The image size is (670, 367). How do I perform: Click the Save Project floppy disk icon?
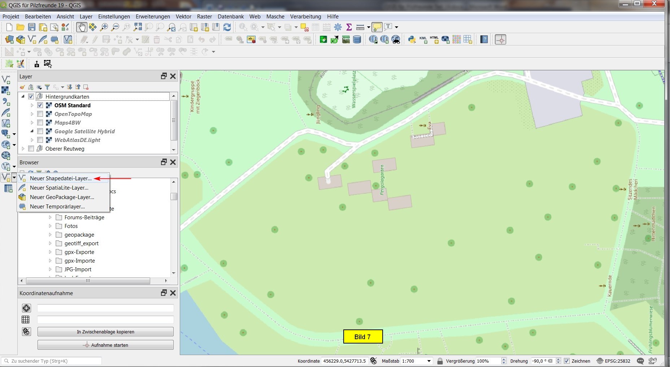click(x=32, y=27)
